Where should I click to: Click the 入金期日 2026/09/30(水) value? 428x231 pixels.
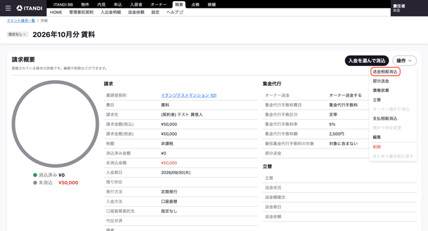(176, 173)
